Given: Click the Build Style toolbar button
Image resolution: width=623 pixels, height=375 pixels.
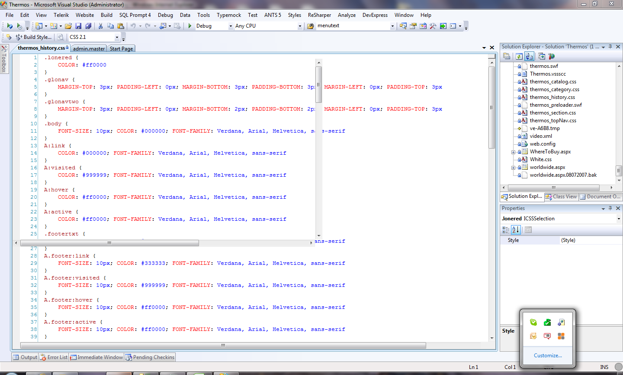Looking at the screenshot, I should tap(34, 37).
